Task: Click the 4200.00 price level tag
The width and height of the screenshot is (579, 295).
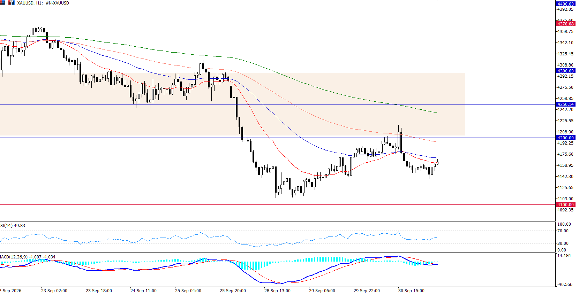Action: pos(565,138)
